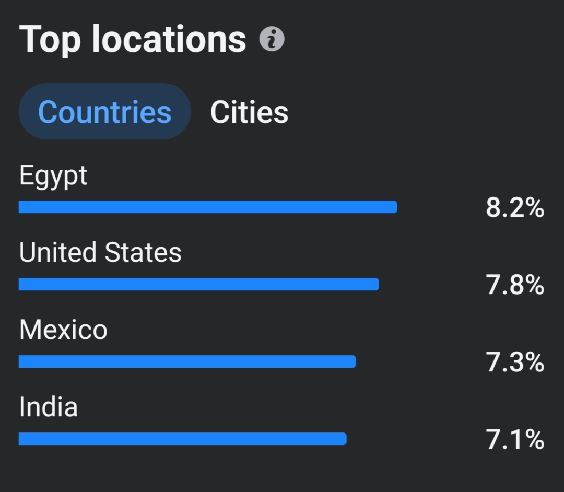Select the Countries tab
Screen dimensions: 564x492
click(104, 111)
